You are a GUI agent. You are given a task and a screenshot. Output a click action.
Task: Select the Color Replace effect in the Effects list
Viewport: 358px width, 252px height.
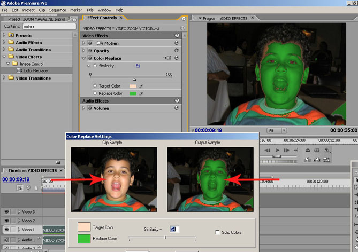(x=35, y=70)
